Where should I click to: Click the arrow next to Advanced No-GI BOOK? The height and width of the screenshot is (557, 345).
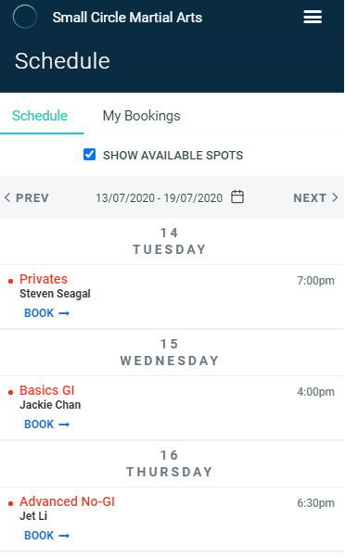[x=64, y=536]
